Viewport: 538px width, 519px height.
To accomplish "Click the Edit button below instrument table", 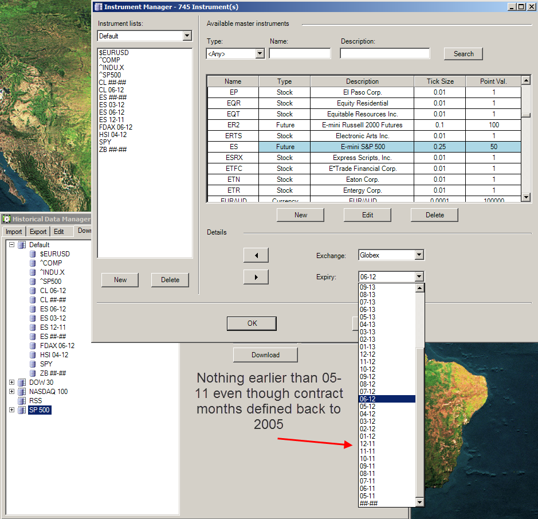I will pyautogui.click(x=367, y=215).
